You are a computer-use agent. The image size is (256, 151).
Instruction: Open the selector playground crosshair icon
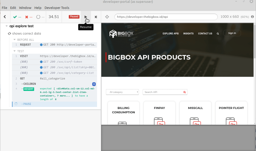point(107,17)
